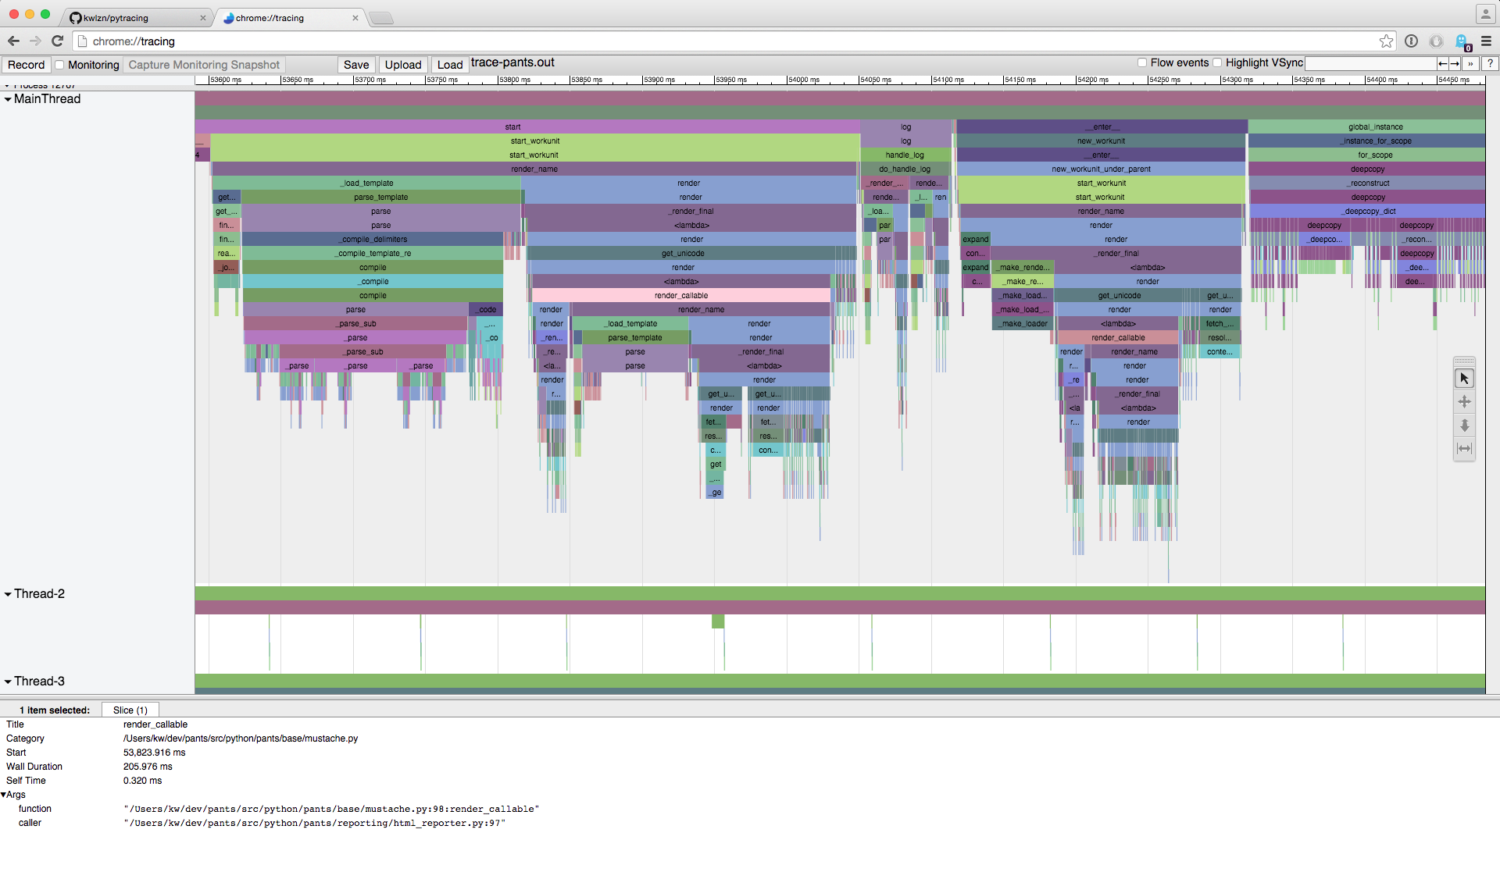This screenshot has width=1500, height=872.
Task: Bookmark page with star icon
Action: click(1386, 41)
